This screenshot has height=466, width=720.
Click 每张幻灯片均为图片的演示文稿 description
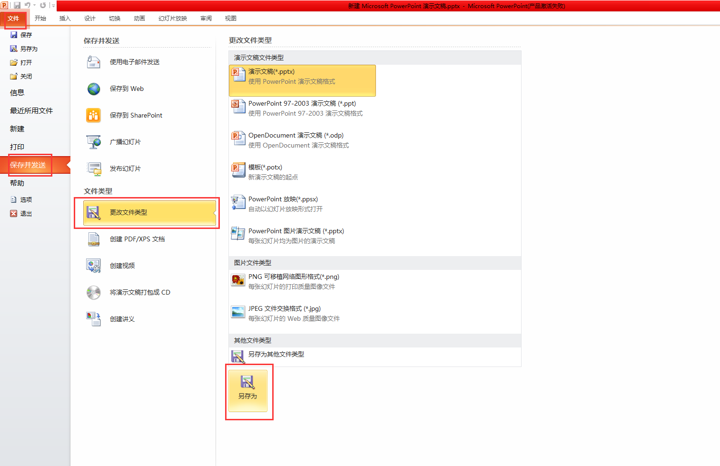coord(292,241)
